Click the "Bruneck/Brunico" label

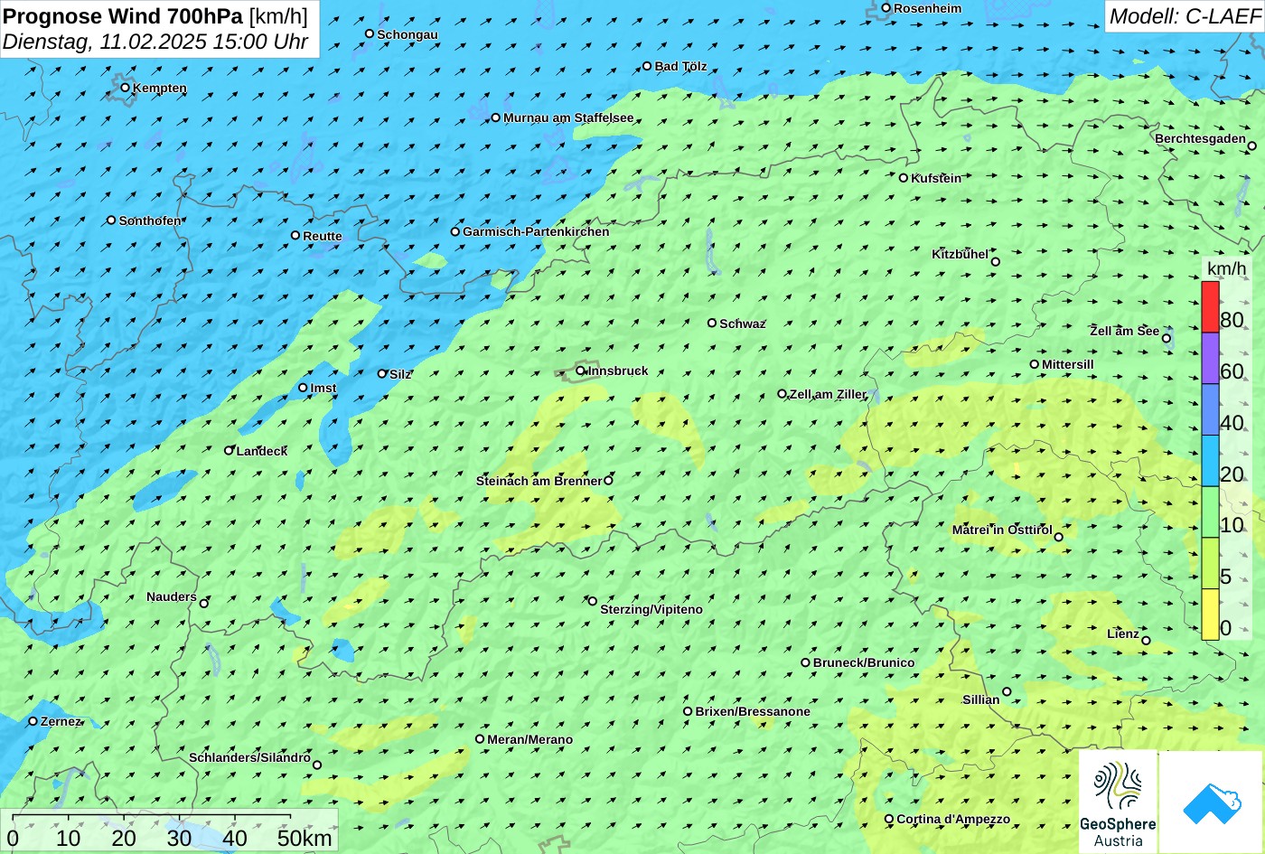(x=864, y=662)
